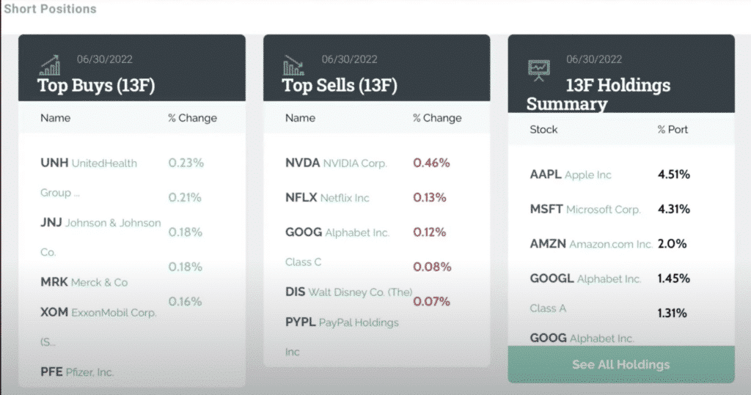This screenshot has width=751, height=395.
Task: Select the NFLX Netflix Inc entry
Action: [327, 198]
